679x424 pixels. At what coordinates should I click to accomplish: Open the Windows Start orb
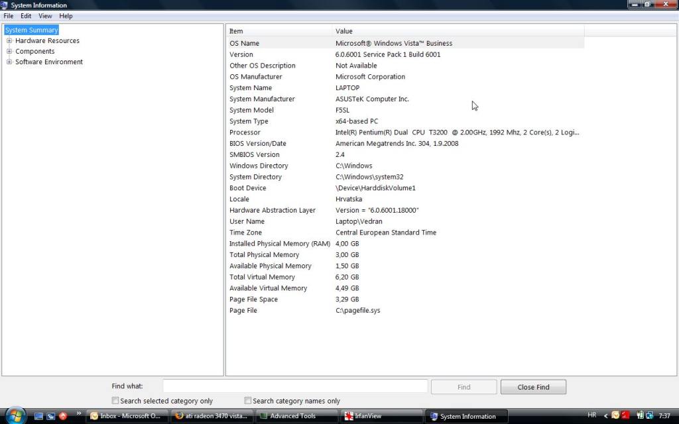pyautogui.click(x=14, y=415)
